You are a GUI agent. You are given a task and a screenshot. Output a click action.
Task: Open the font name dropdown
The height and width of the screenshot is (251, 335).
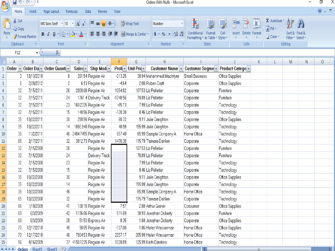pos(62,24)
